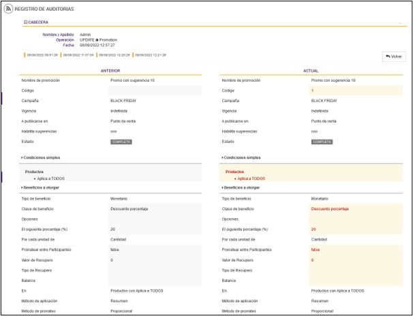Select the 08/08/2022 09:51:26 timestamp
Viewport: 413px width, 316px height.
40,54
